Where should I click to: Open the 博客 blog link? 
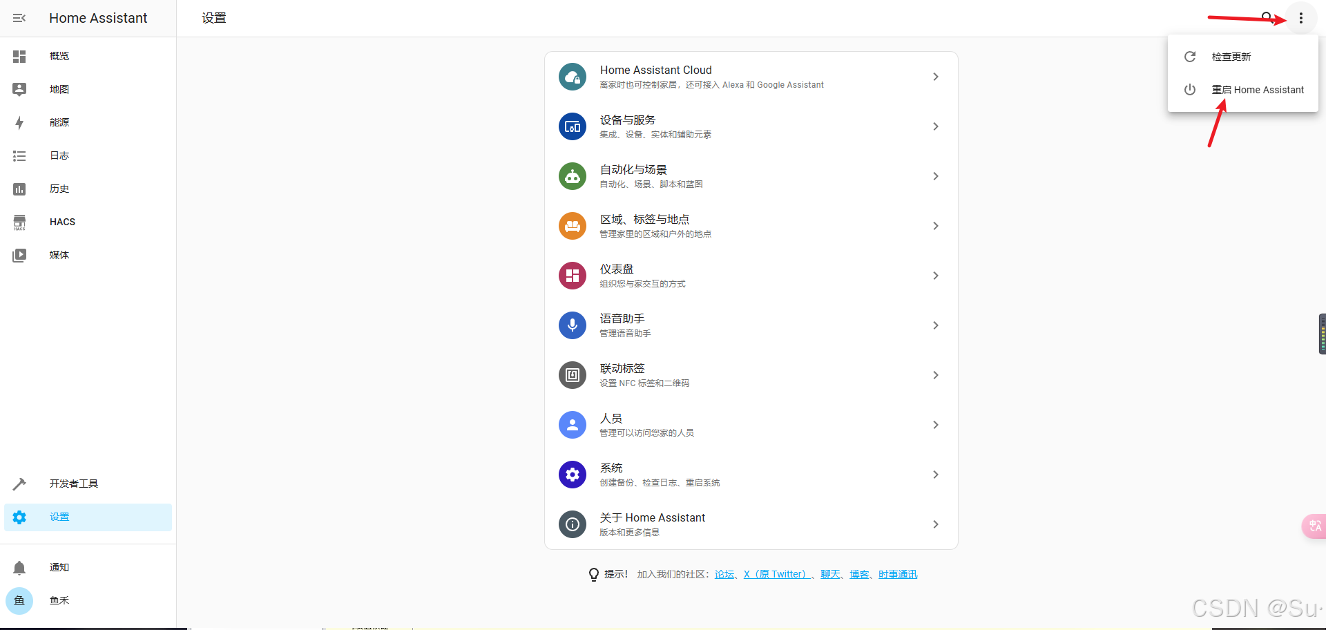(859, 574)
